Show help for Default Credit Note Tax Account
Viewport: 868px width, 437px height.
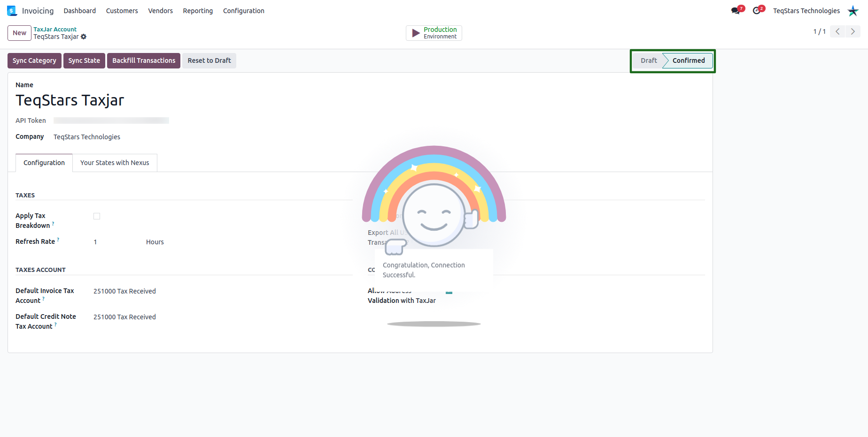click(x=55, y=324)
